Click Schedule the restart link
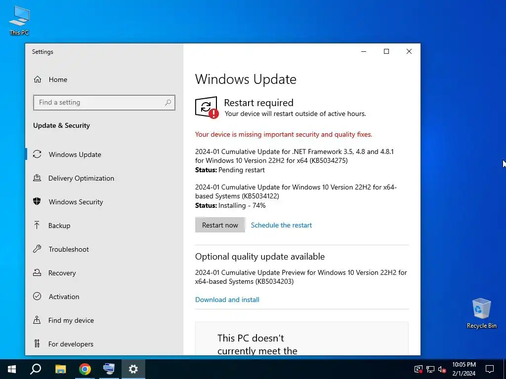 [x=281, y=225]
